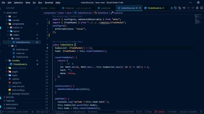Expand the node_modules folder
The width and height of the screenshot is (204, 114).
pos(19,68)
